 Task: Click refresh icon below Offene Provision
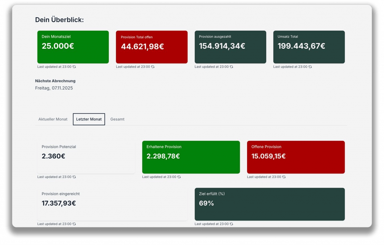coord(284,177)
